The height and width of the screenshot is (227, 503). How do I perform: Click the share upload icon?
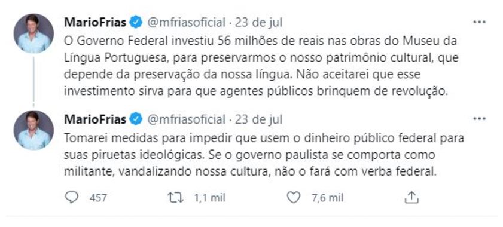(x=411, y=198)
